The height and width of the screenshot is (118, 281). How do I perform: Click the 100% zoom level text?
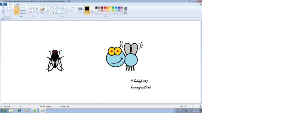181,107
